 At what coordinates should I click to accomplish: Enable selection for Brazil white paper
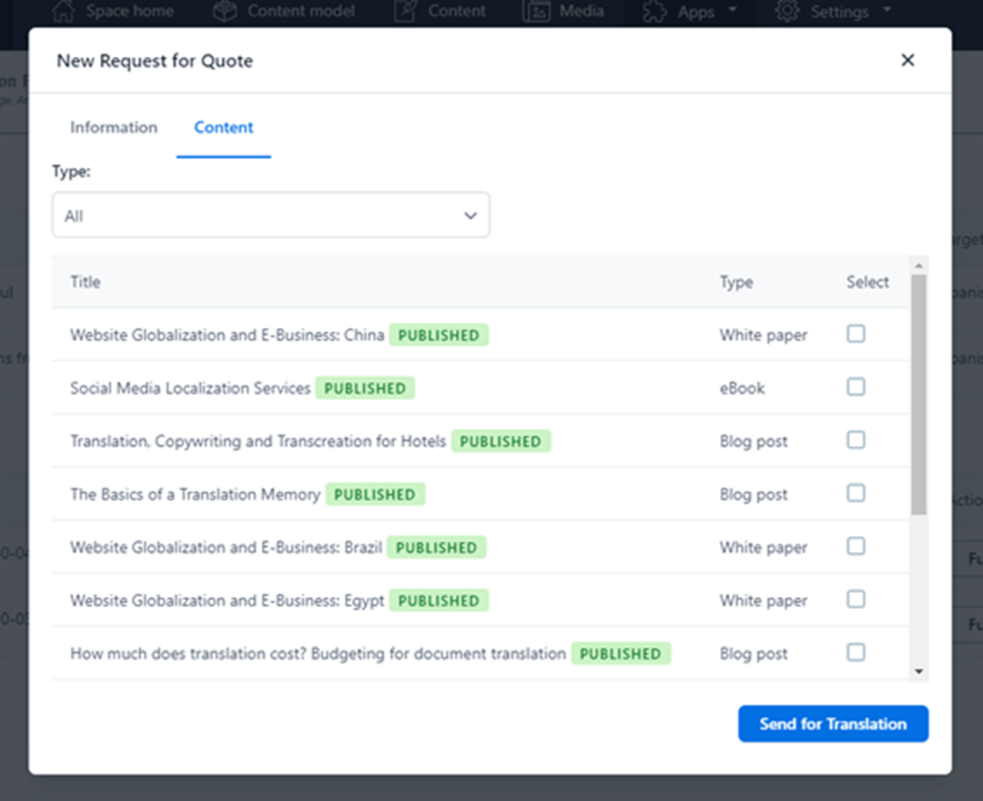point(856,546)
